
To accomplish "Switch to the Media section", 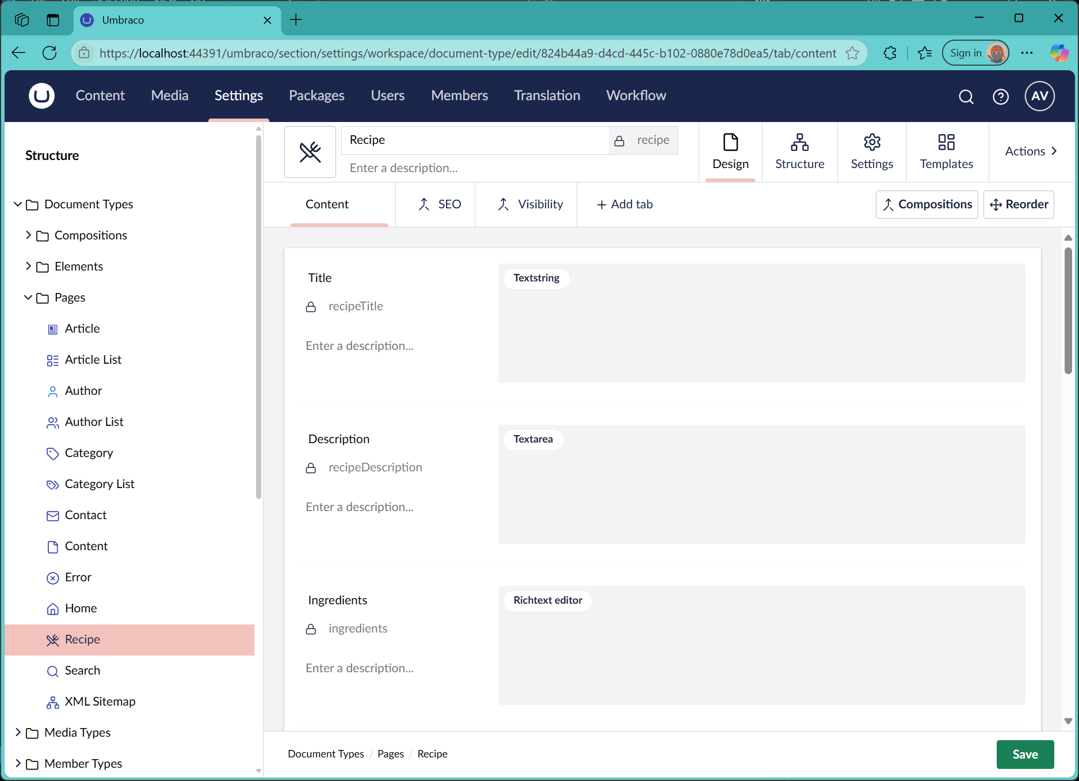I will (170, 96).
